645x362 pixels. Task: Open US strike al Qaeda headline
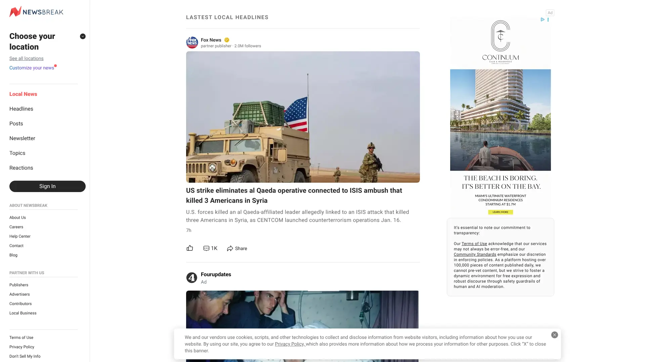[294, 195]
